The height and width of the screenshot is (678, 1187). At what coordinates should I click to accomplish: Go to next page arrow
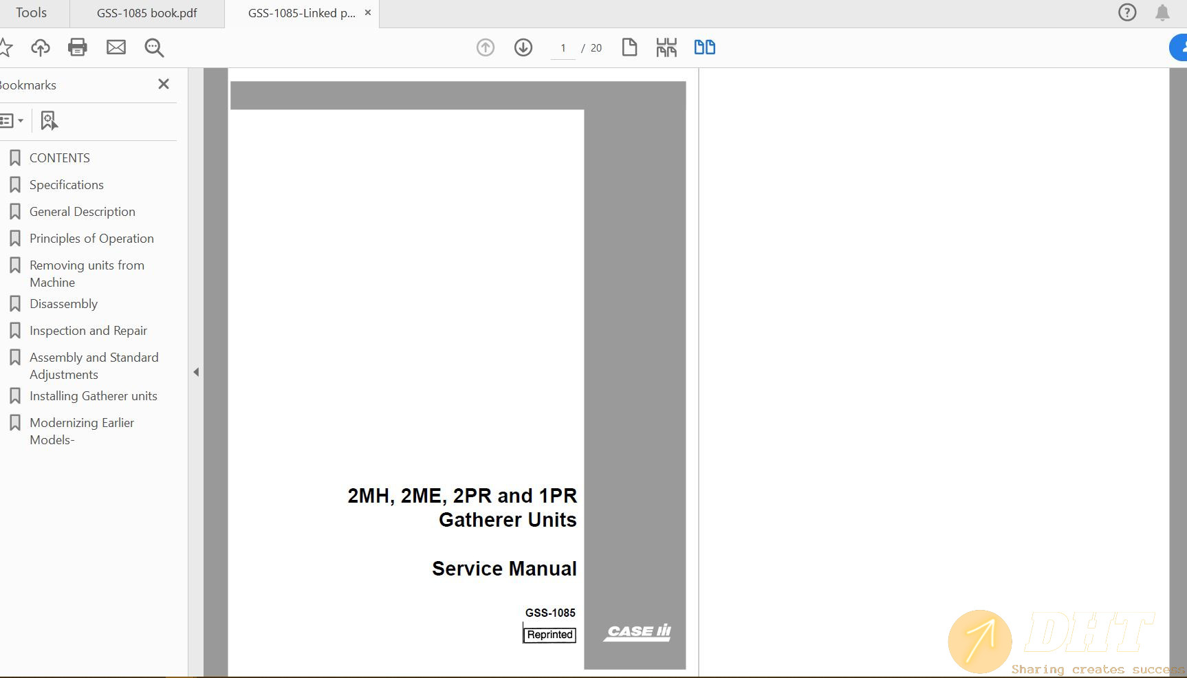523,47
